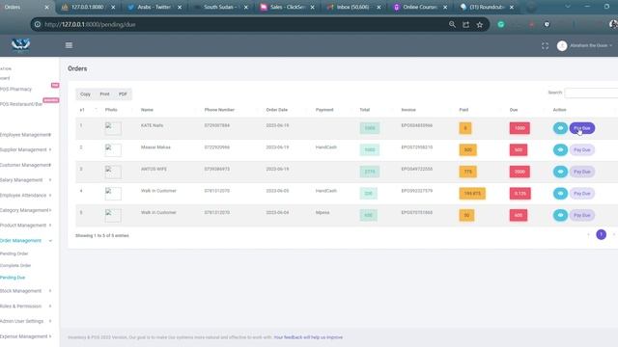Open Pending Order submenu item
The width and height of the screenshot is (618, 347).
14,254
